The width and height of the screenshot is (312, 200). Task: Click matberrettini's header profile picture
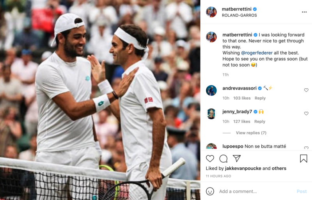click(211, 12)
